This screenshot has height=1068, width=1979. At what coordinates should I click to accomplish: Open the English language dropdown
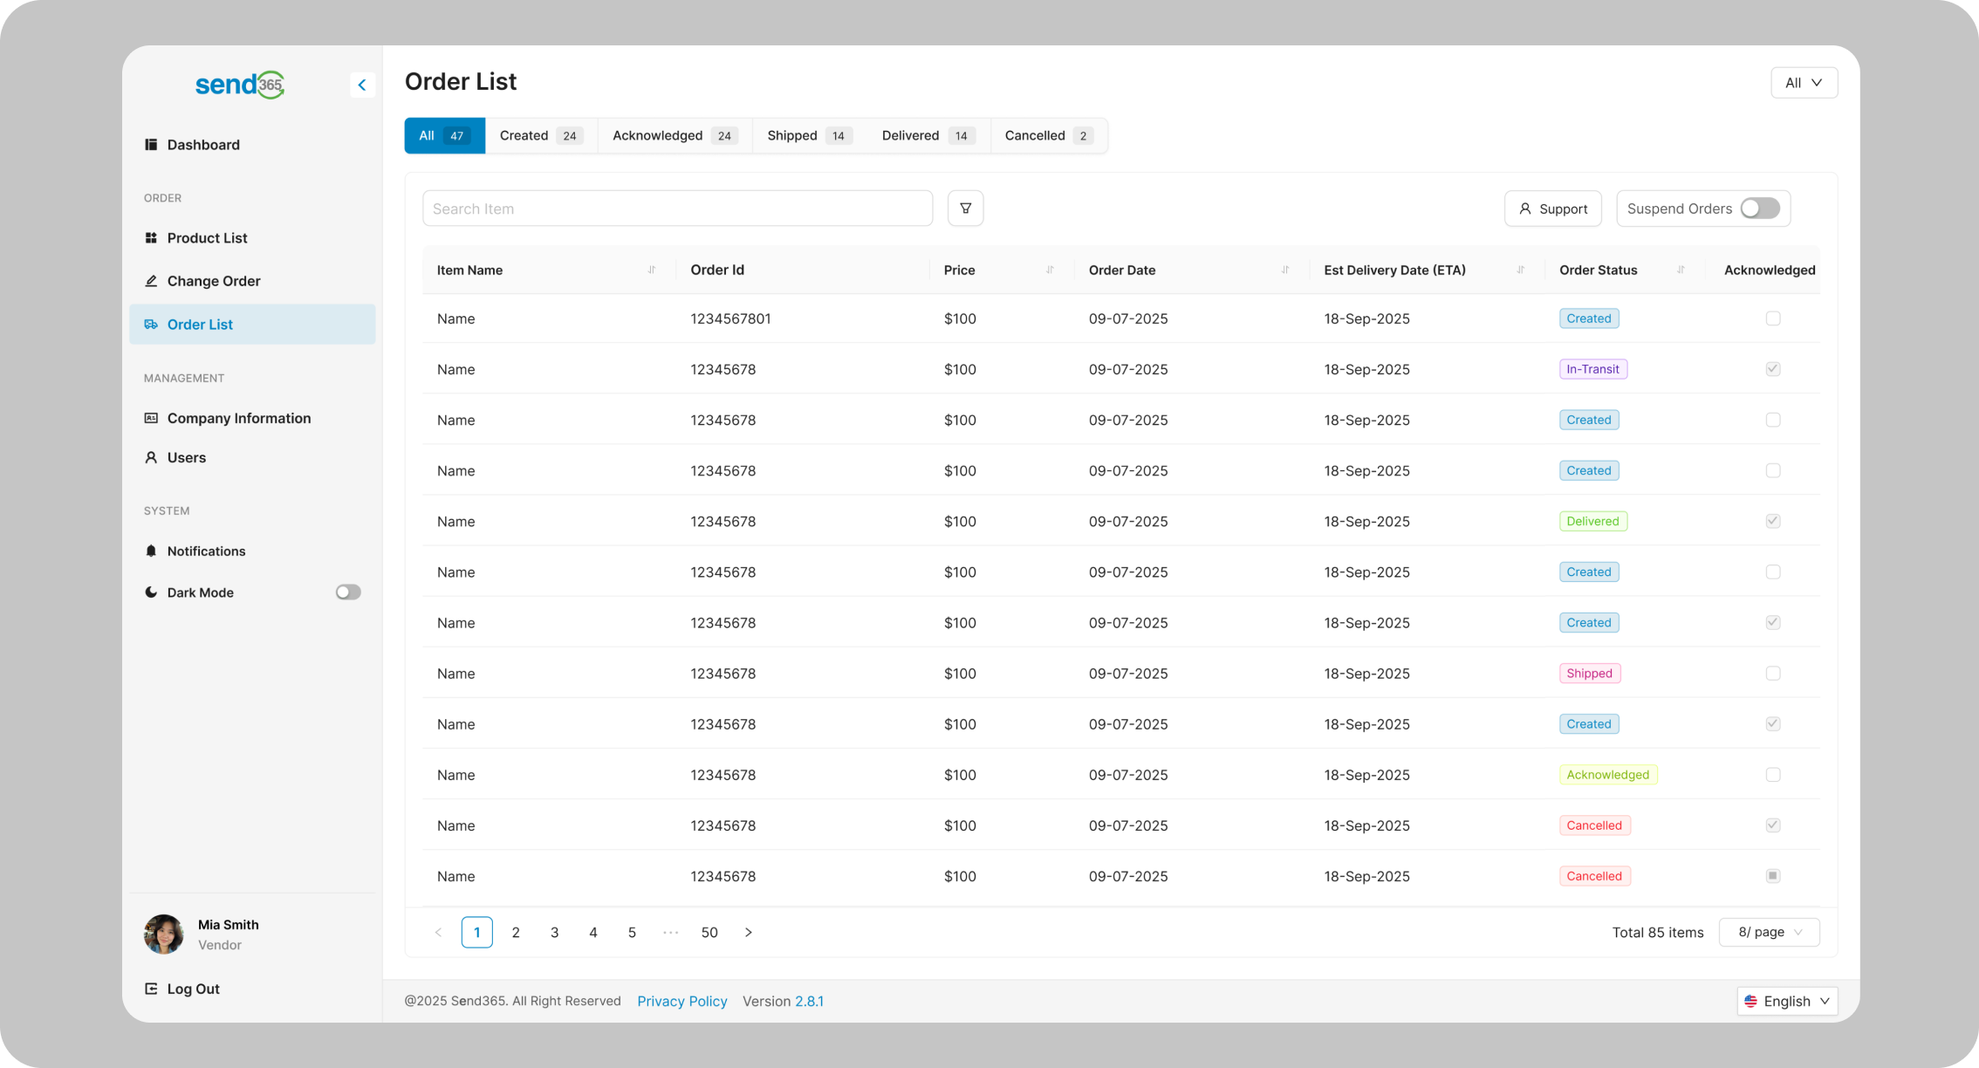1786,1002
